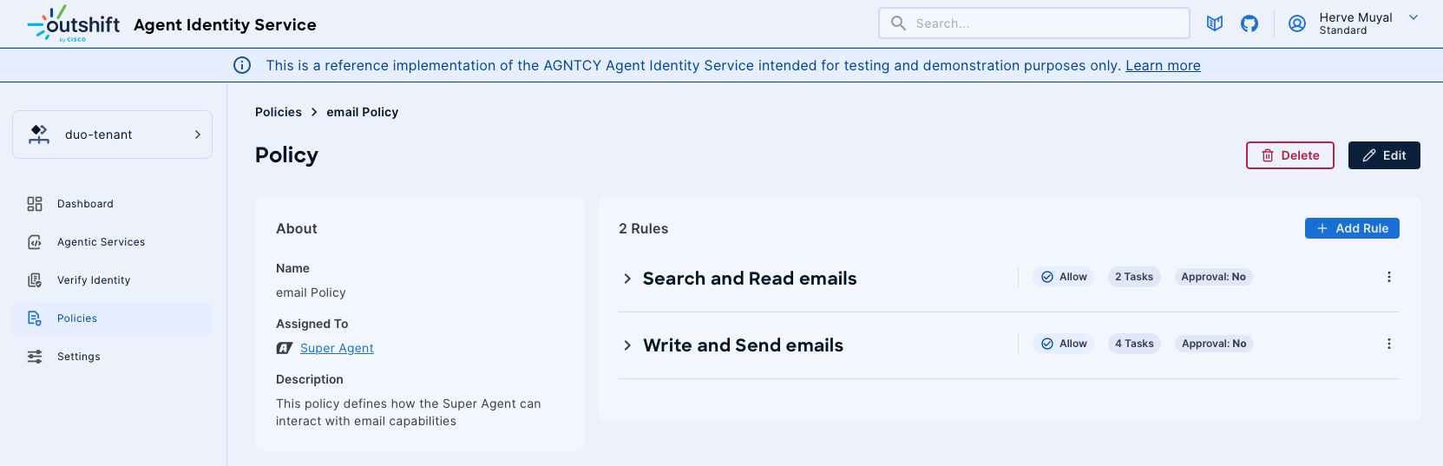Expand the Search and Read emails rule
This screenshot has width=1443, height=466.
pos(627,279)
